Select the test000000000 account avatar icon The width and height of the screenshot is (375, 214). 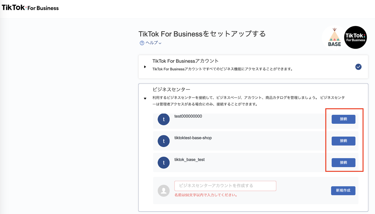click(x=163, y=119)
